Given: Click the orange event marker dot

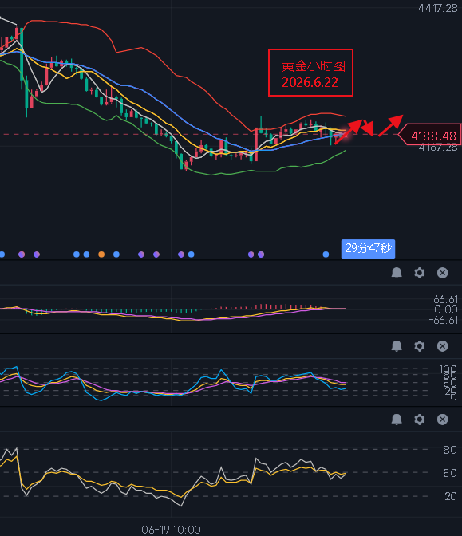Looking at the screenshot, I should tap(101, 254).
